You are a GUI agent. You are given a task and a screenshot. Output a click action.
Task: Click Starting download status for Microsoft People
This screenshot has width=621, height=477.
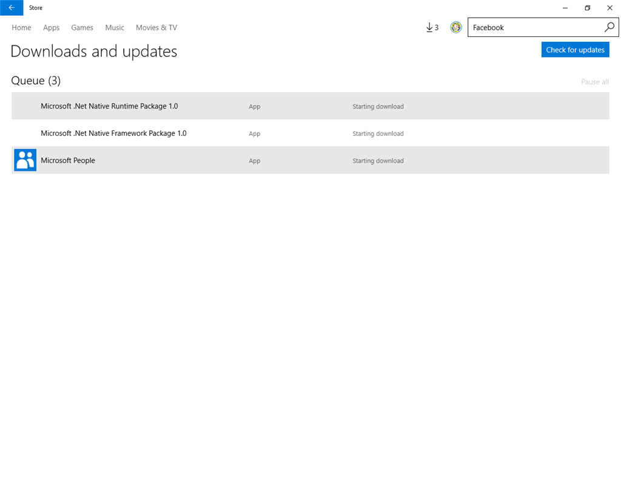(378, 161)
